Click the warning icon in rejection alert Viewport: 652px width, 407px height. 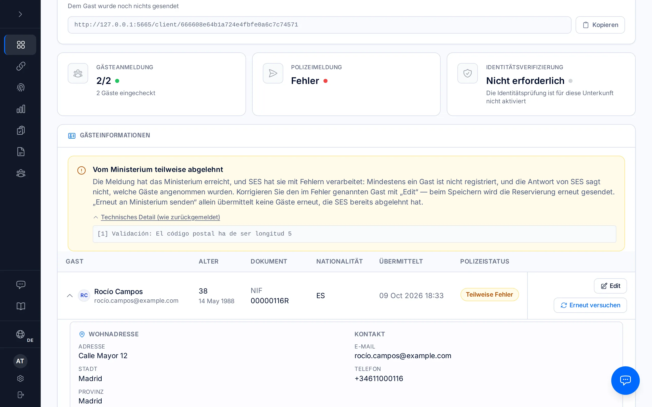pyautogui.click(x=81, y=170)
